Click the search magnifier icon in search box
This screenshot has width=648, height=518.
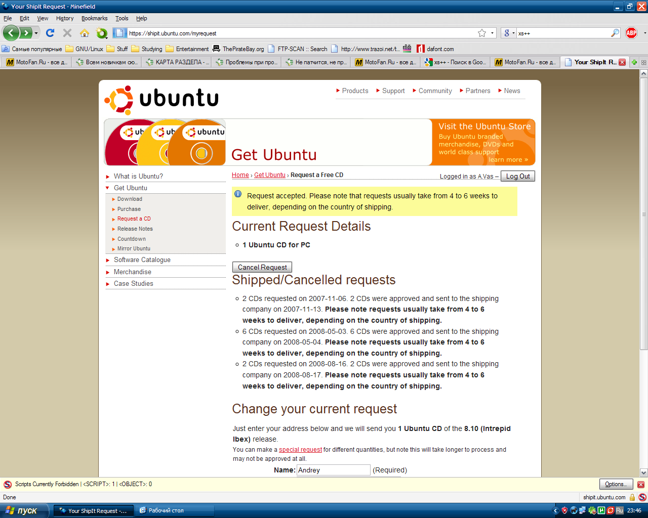tap(615, 33)
